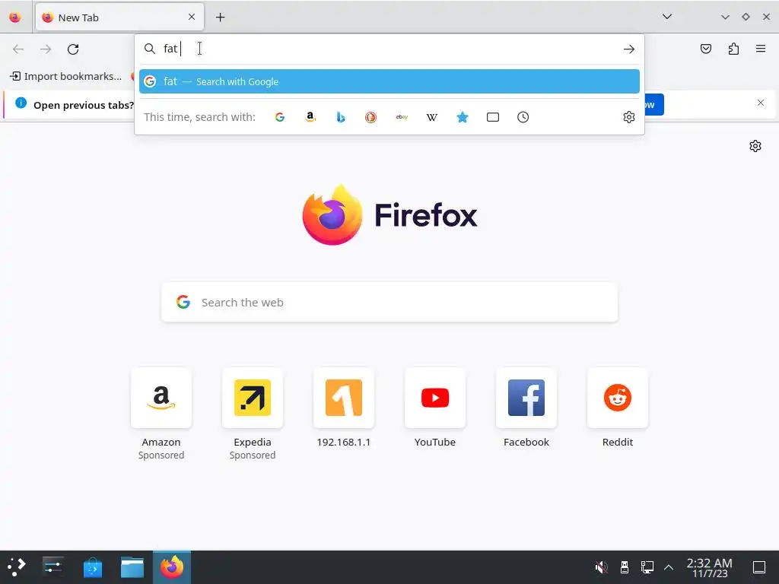Open a new tab with plus button
This screenshot has height=584, width=779.
[x=220, y=17]
